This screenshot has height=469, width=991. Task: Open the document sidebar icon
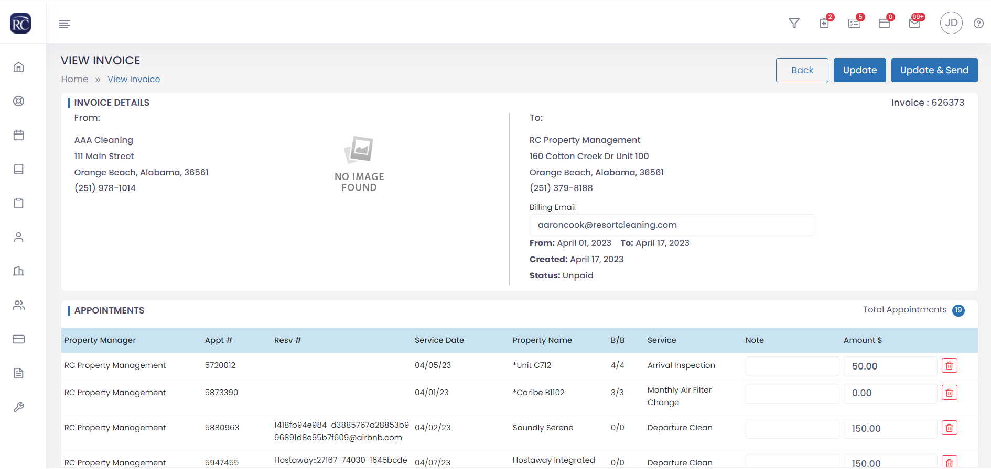point(19,373)
